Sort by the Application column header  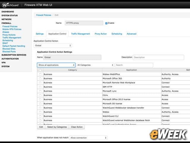click(132, 70)
